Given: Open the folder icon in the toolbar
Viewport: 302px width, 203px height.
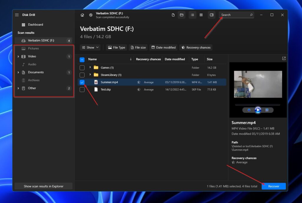Looking at the screenshot, I should click(181, 15).
